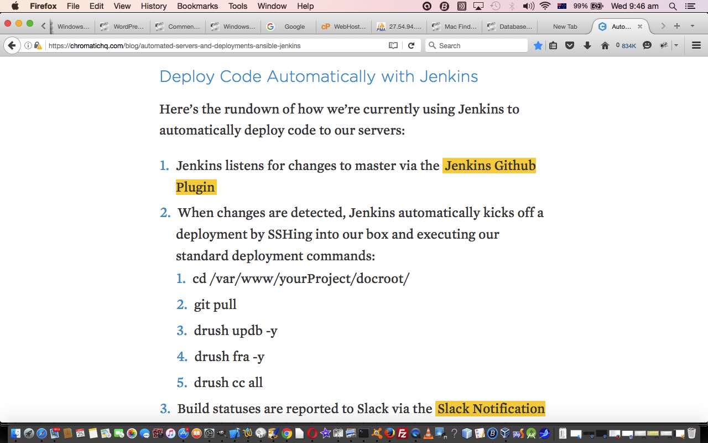
Task: Open a new tab with plus button
Action: [676, 26]
